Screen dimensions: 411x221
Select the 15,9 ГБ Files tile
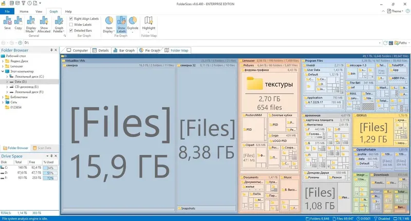(119, 138)
